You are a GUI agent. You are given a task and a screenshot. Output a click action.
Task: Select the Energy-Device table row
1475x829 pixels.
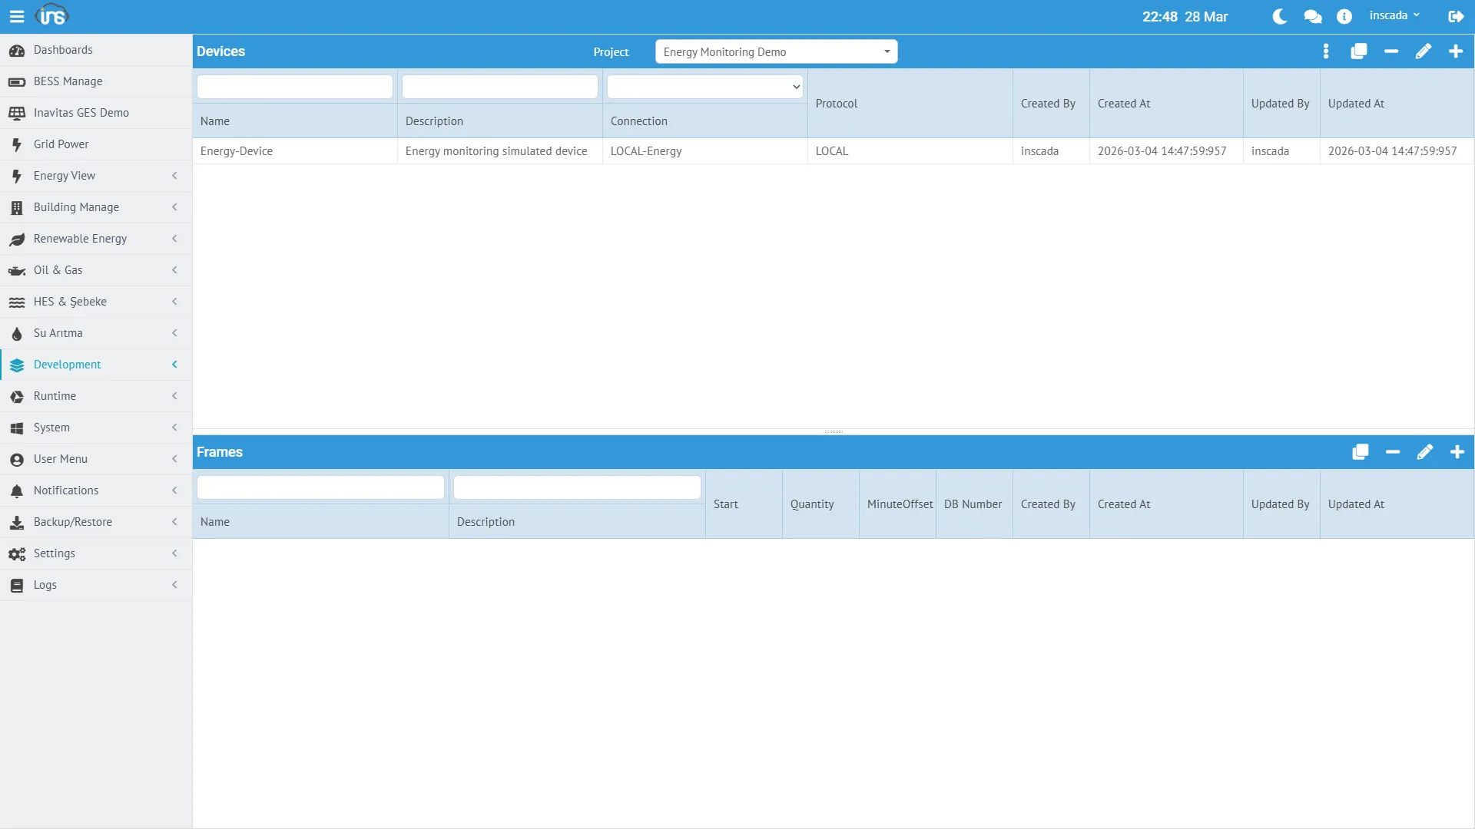tap(499, 151)
